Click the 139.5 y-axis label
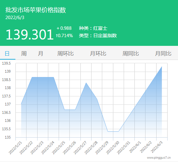The height and width of the screenshot is (162, 178). click(x=6, y=63)
